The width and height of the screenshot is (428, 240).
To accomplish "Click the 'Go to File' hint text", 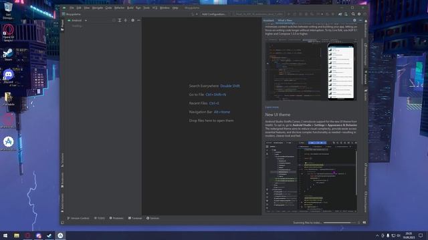I will click(x=197, y=95).
